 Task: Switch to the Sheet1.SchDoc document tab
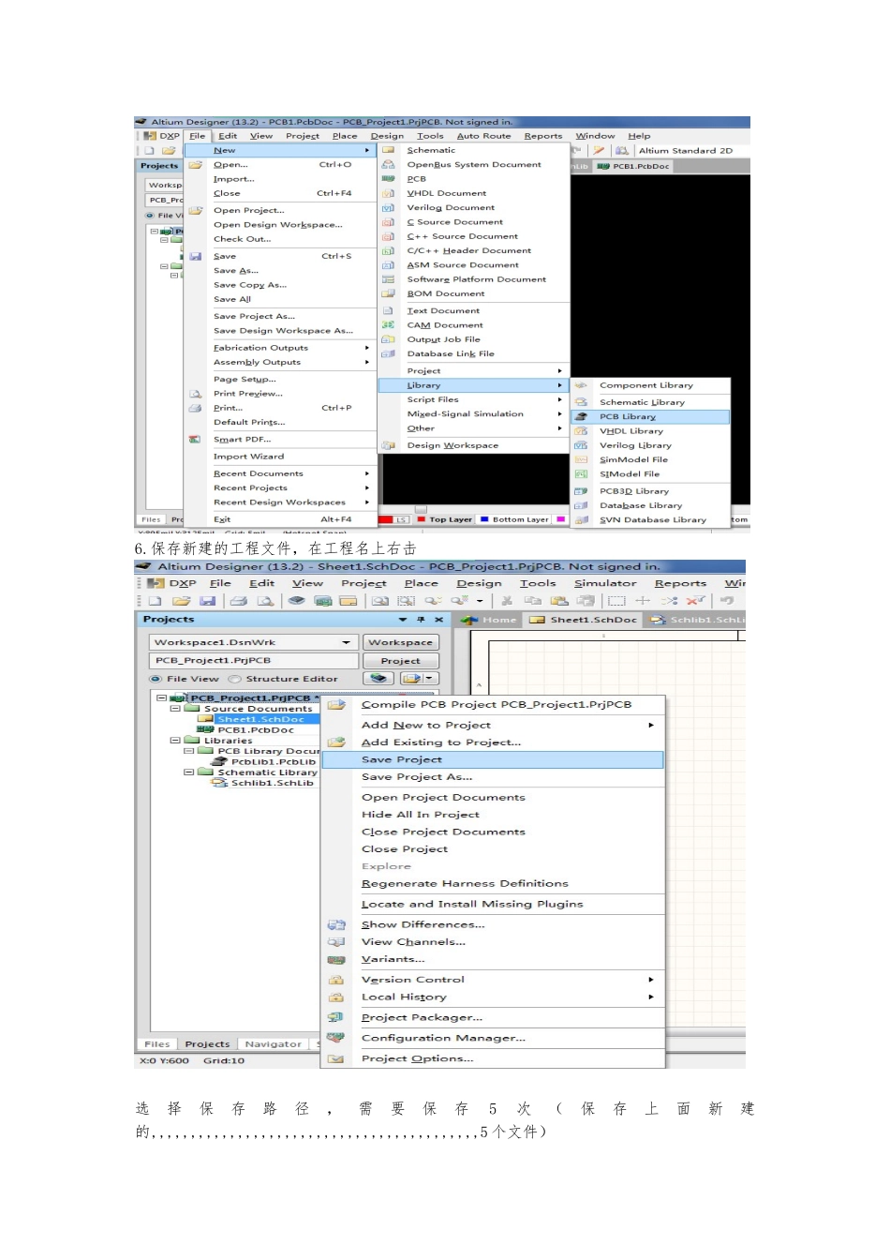(584, 620)
